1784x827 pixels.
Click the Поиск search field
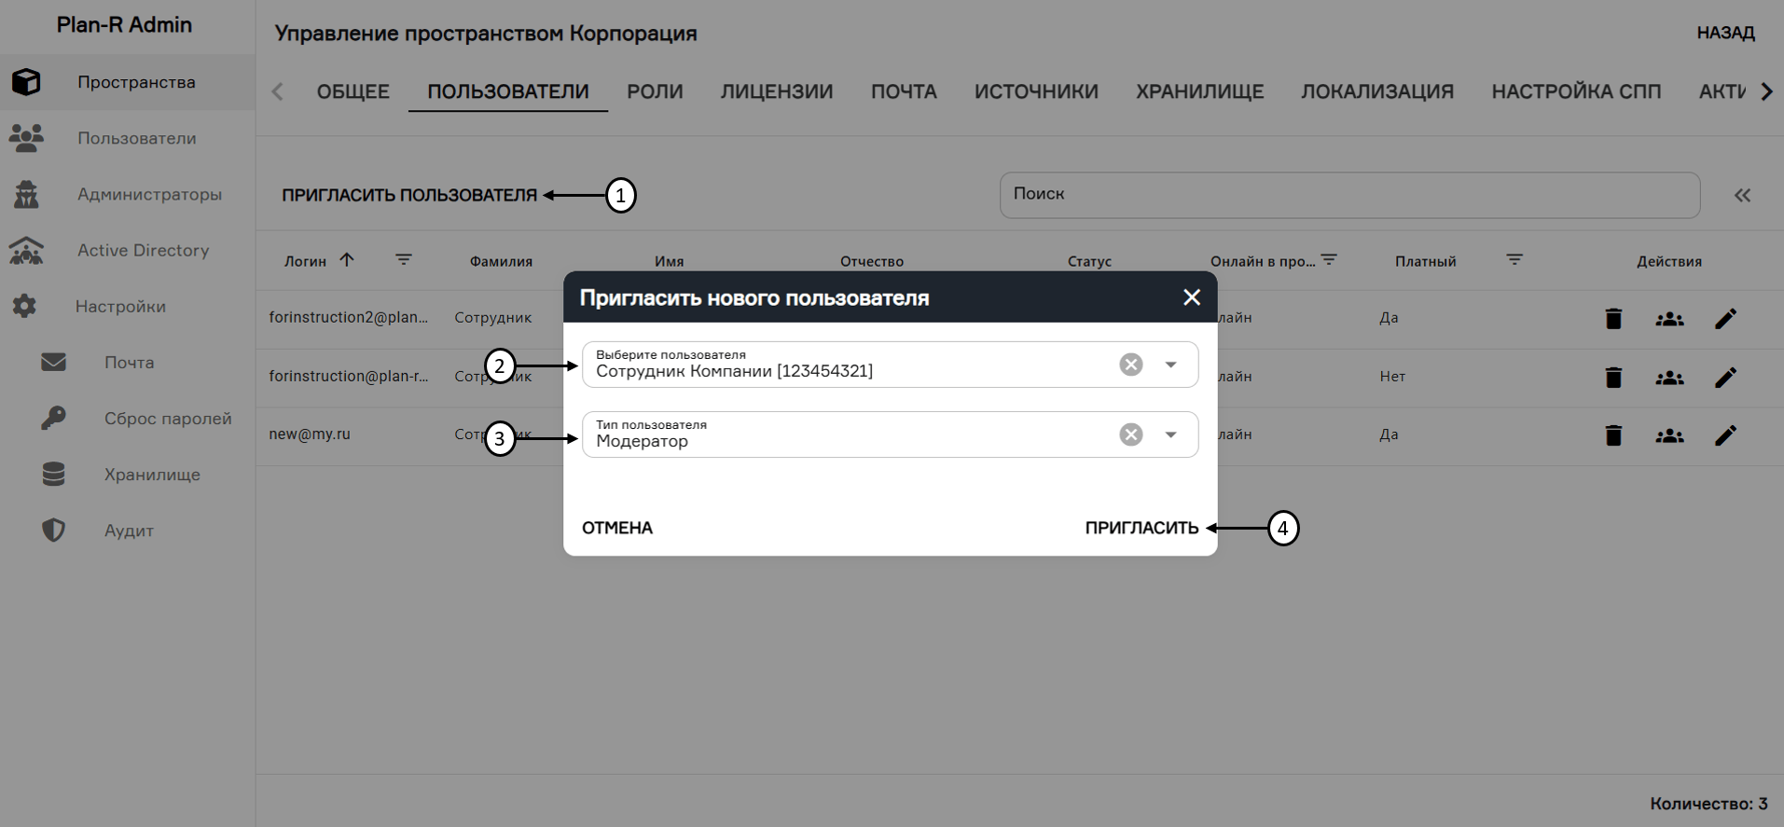(x=1348, y=195)
